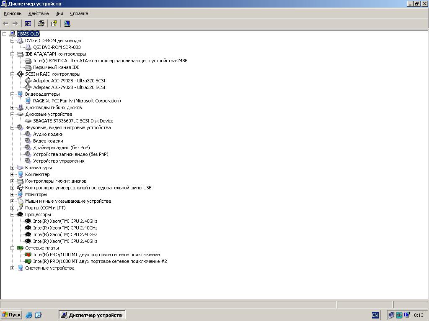Select Драйверы аудио (без PnP) entry

coord(62,148)
